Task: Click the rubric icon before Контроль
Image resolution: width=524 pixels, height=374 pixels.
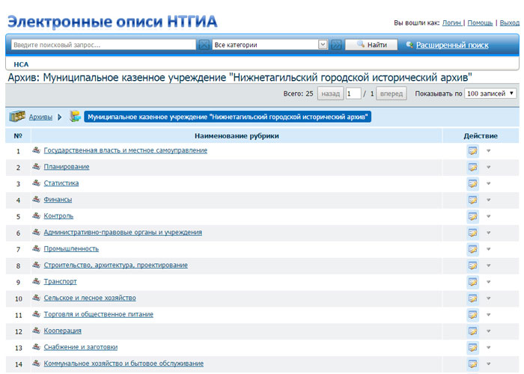Action: pos(36,215)
